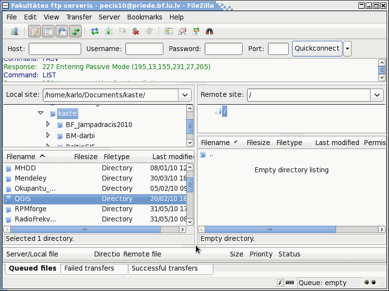Switch to the Successful transfers tab
Screen dimensions: 389x291
click(171, 269)
